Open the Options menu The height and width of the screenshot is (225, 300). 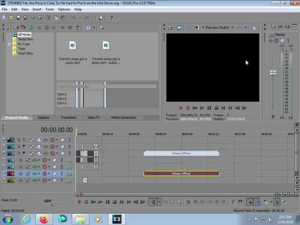tap(64, 9)
